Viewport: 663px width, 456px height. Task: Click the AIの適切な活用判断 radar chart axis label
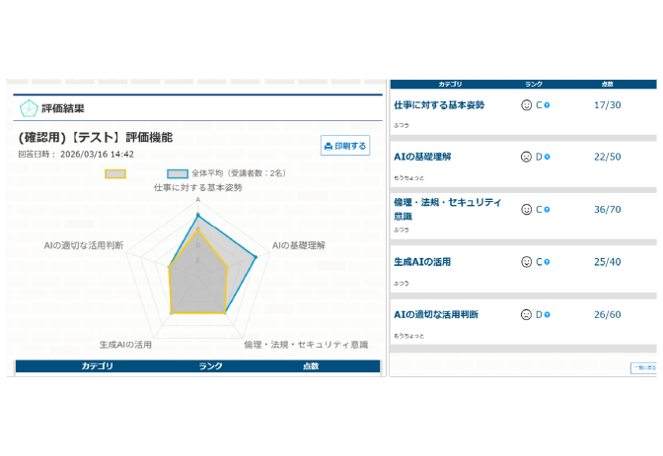[84, 245]
